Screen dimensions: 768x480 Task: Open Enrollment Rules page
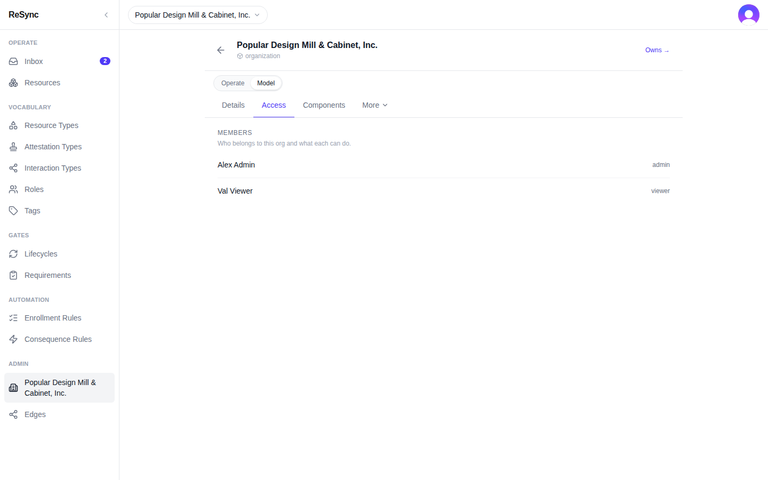click(x=59, y=318)
